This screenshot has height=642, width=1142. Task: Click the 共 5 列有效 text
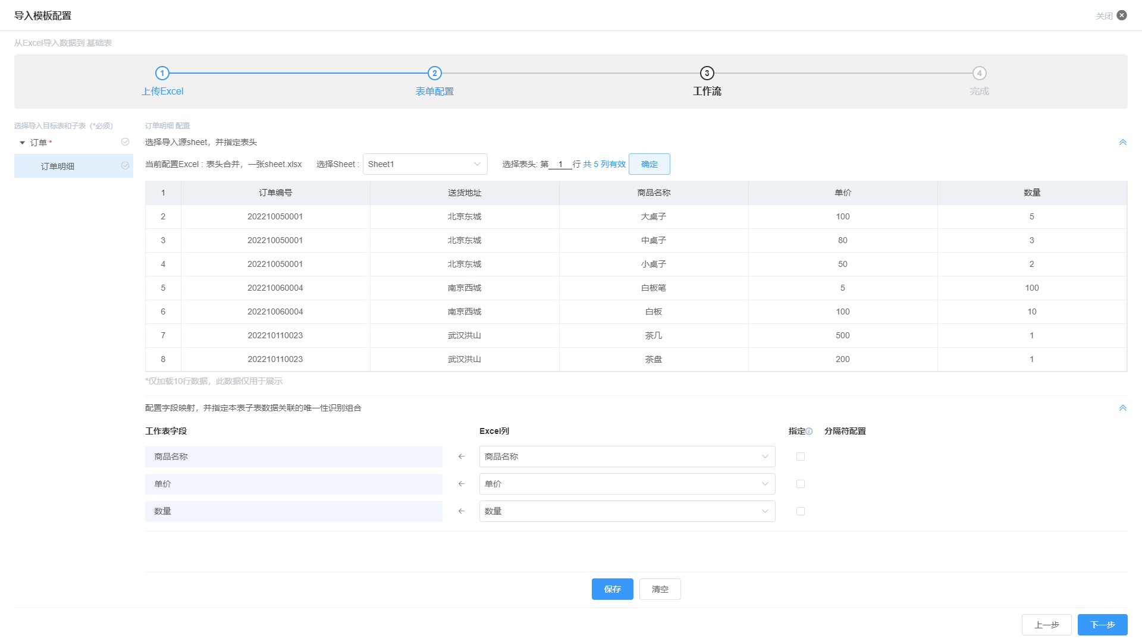point(604,164)
